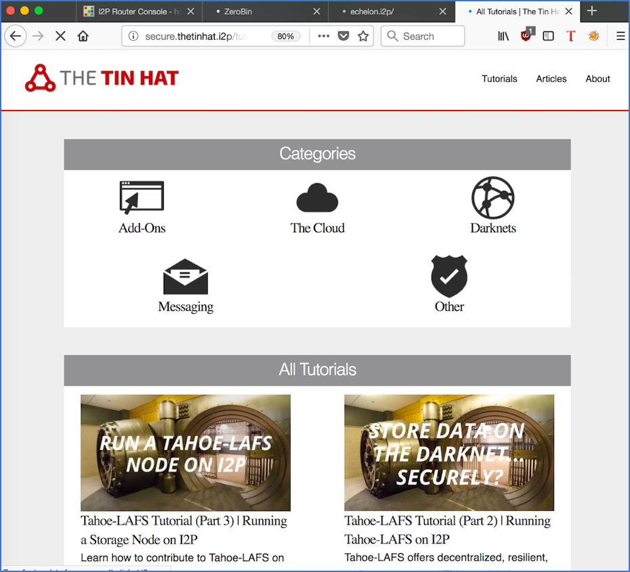The width and height of the screenshot is (630, 572).
Task: Click the All Tutorials section header
Action: pos(318,370)
